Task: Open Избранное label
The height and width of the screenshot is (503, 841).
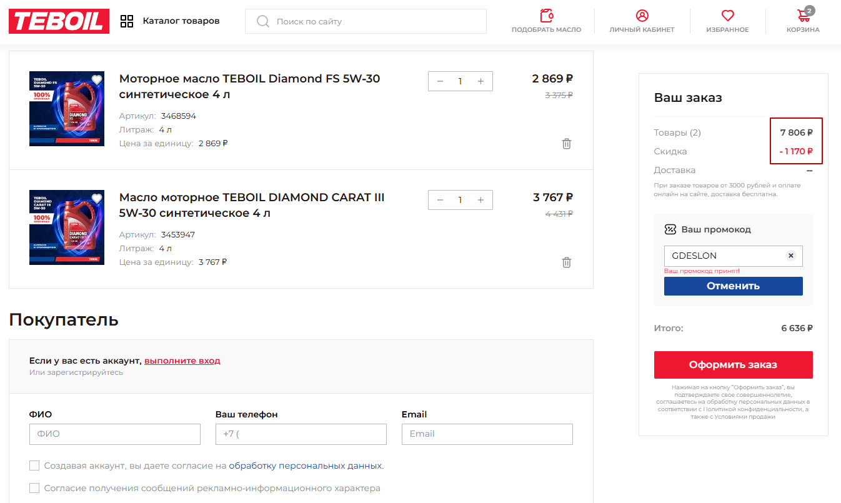Action: tap(727, 30)
